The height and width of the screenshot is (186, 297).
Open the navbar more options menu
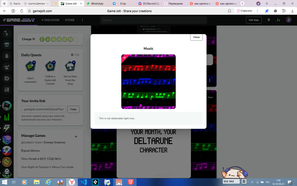tap(82, 20)
